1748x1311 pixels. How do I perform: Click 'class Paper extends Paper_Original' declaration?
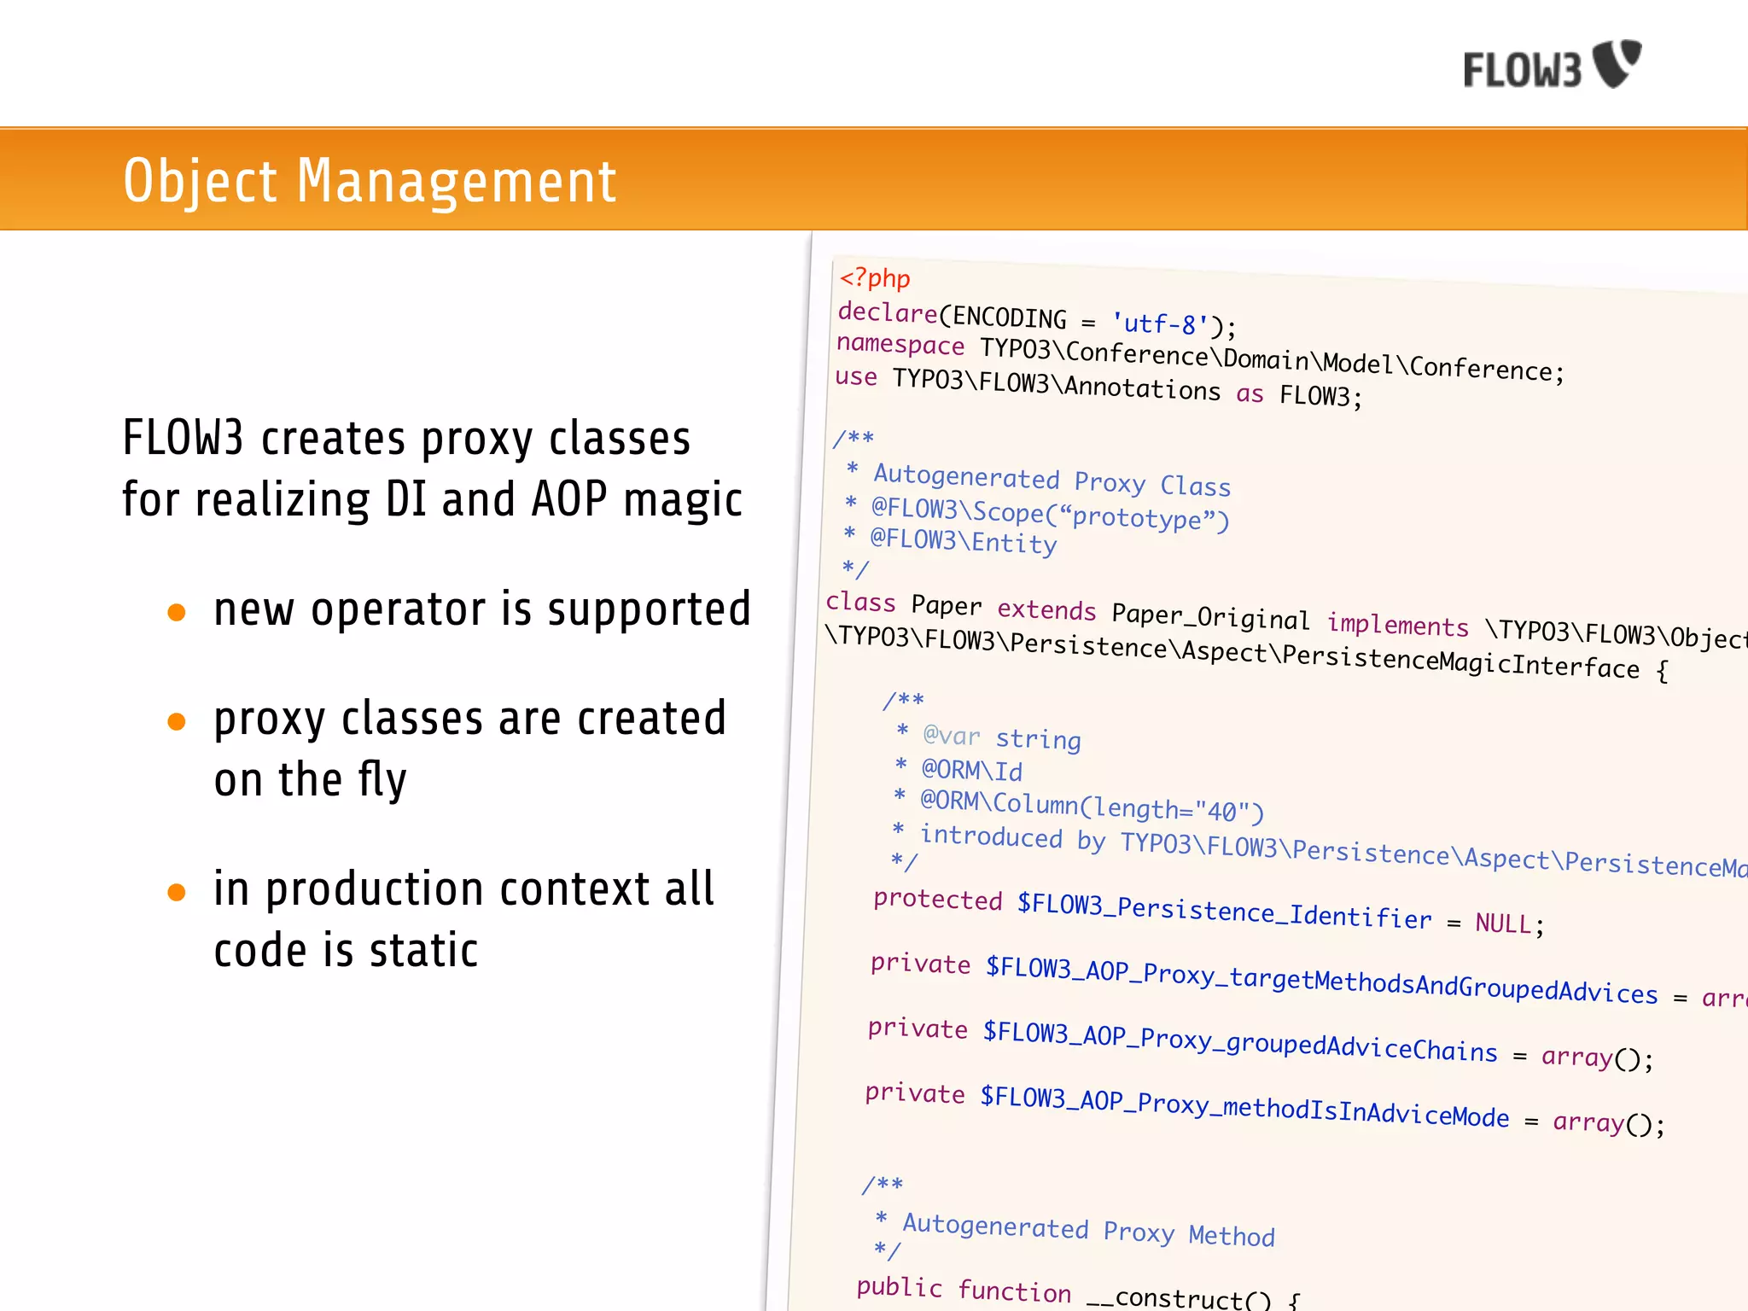[1068, 611]
